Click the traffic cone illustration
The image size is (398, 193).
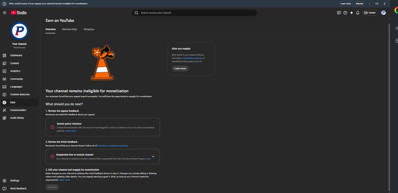(102, 62)
